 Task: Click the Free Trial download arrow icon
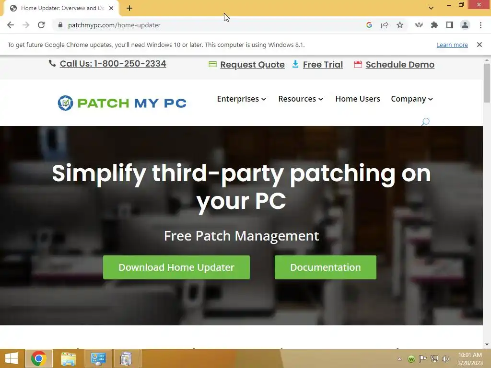[x=295, y=64]
